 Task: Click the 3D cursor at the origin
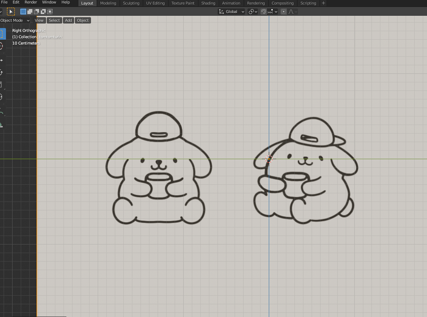[x=269, y=159]
